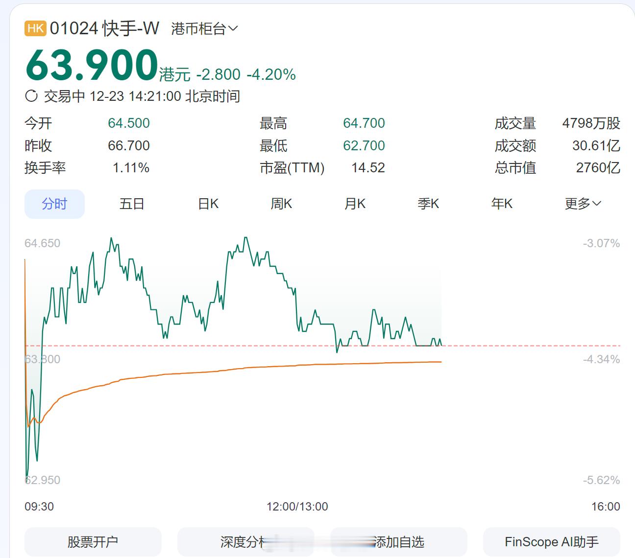Click the 换手率 value 1.11%
The image size is (635, 558).
pos(131,168)
